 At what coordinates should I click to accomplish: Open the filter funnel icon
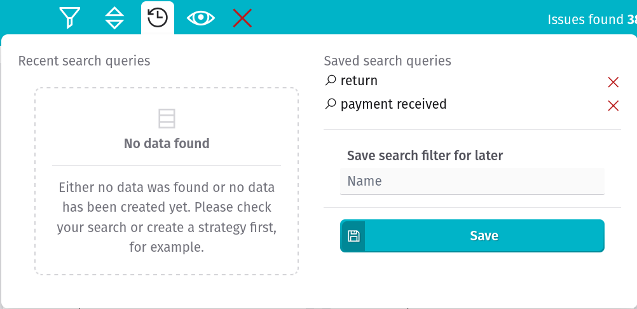(70, 18)
